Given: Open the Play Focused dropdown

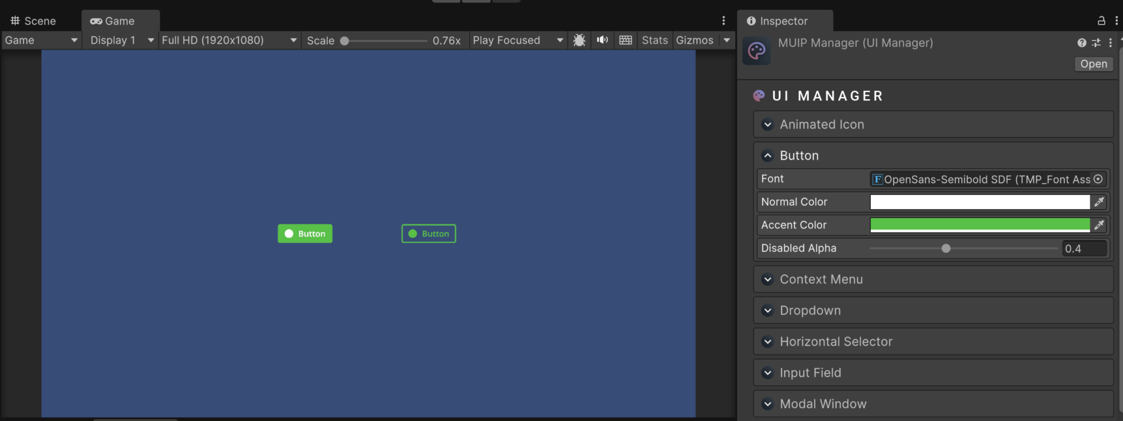Looking at the screenshot, I should click(518, 40).
